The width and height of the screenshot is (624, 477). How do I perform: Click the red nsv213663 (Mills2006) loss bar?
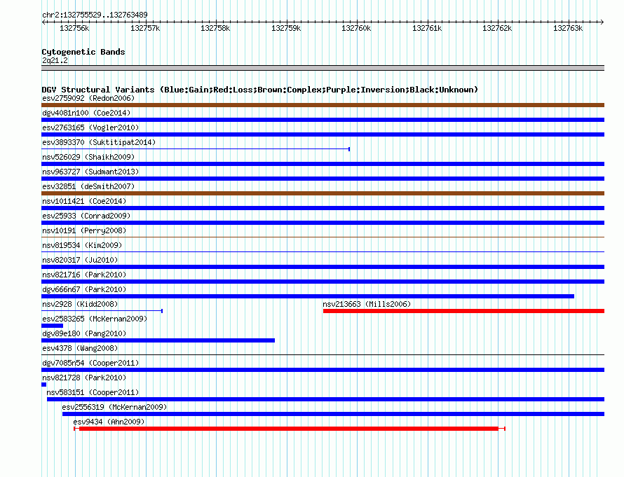(463, 311)
